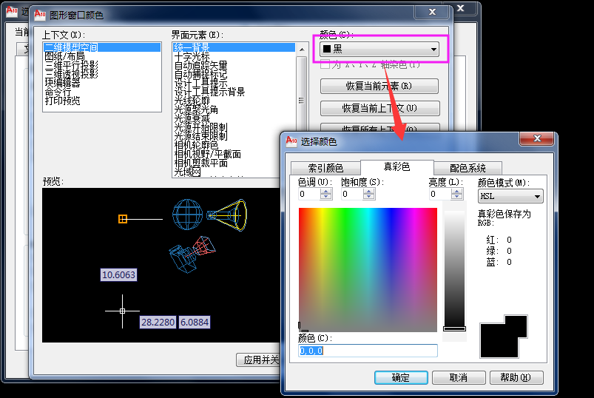The width and height of the screenshot is (594, 398).
Task: Click the interface elements list scrollbar thumb
Action: (302, 101)
